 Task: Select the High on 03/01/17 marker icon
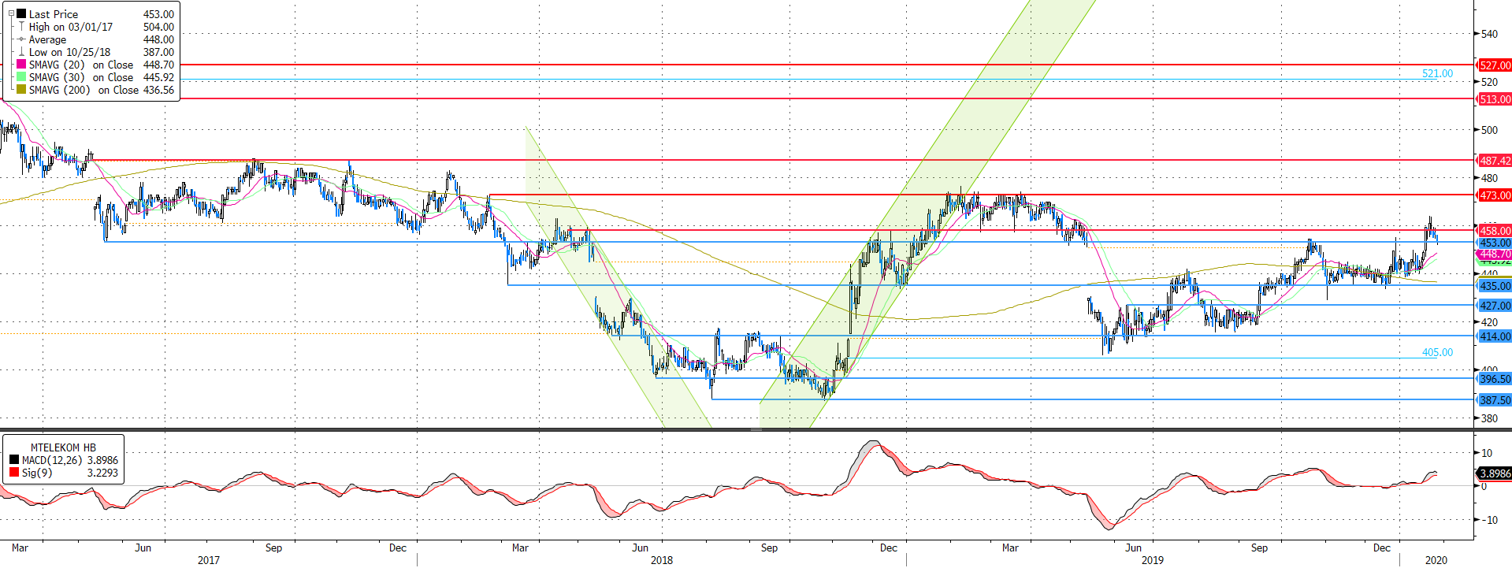point(21,27)
